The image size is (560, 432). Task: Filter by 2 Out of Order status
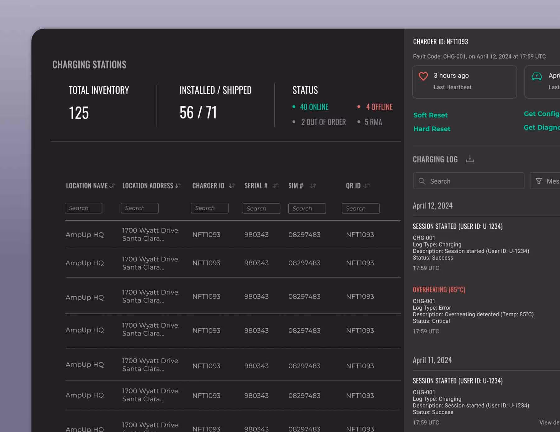coord(323,122)
